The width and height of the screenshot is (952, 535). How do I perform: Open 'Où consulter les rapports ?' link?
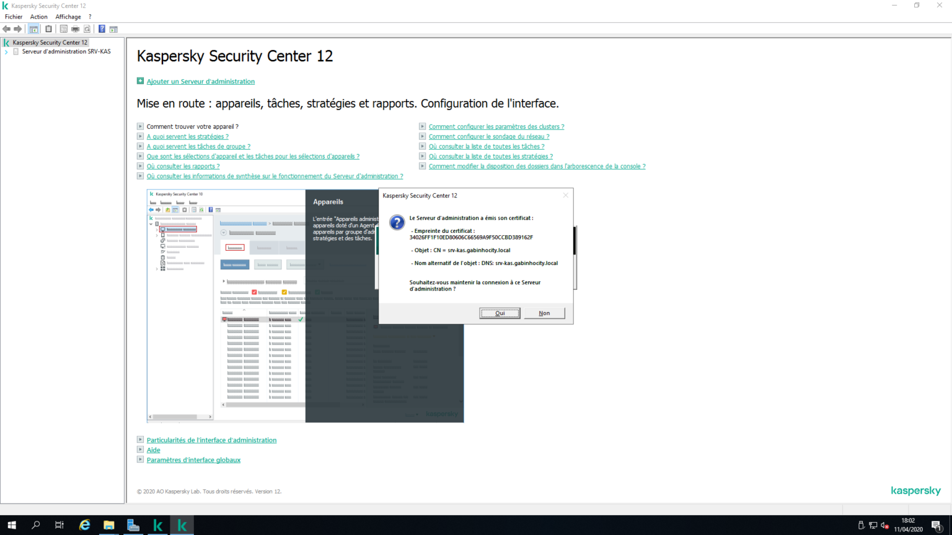[x=183, y=166]
